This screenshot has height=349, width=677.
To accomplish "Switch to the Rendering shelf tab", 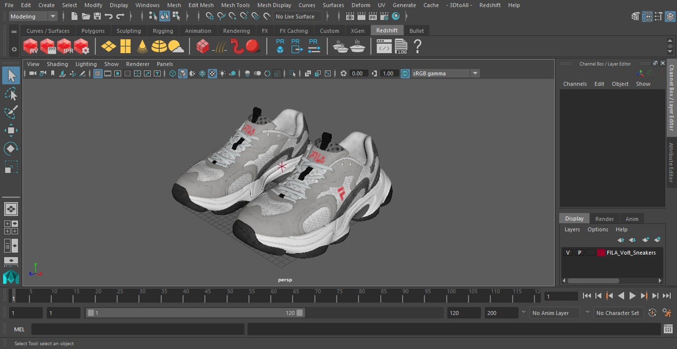I will pos(236,31).
